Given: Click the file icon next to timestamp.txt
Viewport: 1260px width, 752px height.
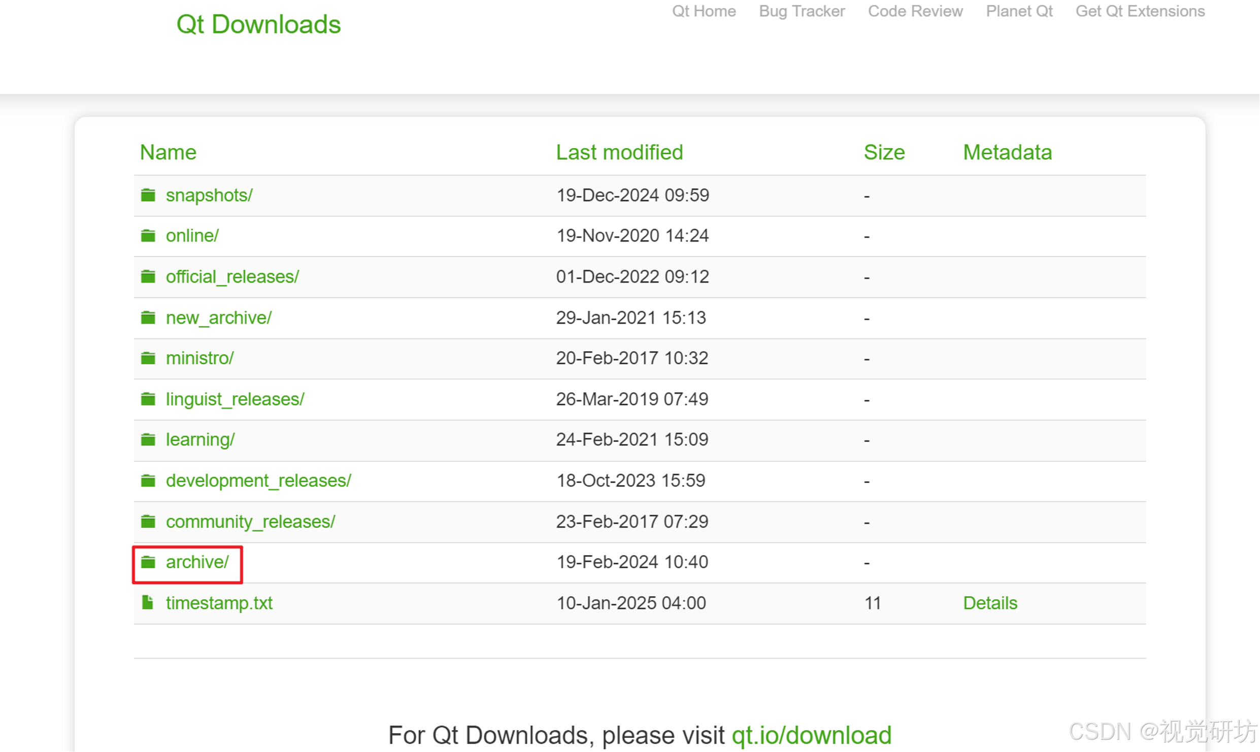Looking at the screenshot, I should coord(148,603).
